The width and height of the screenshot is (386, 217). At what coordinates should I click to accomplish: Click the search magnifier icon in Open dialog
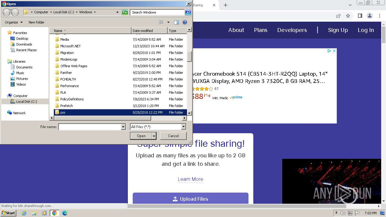coord(188,12)
